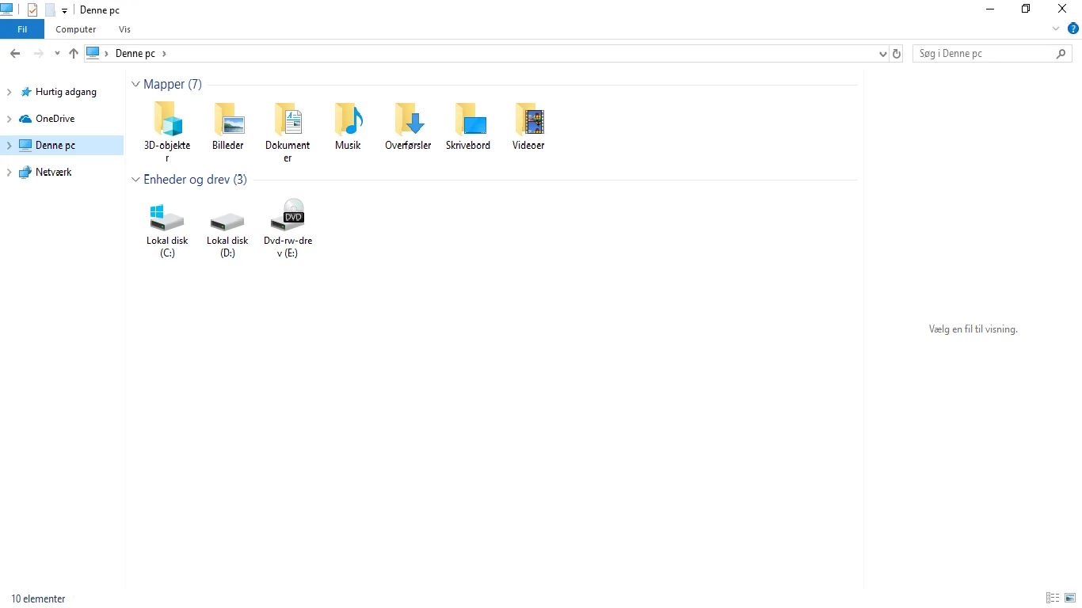Select the Dvd-rw-drev (E:) drive

click(288, 229)
